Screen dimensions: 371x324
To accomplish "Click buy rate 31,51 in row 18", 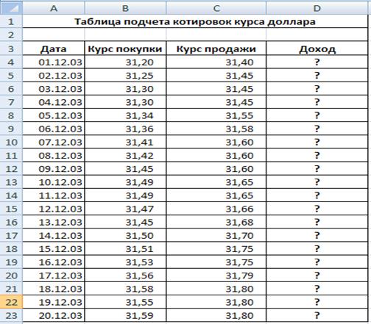I will tap(125, 248).
